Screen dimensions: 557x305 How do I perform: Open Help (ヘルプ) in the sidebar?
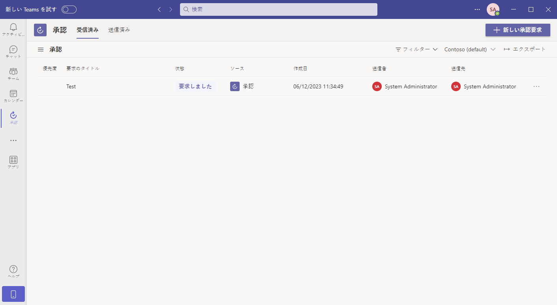(13, 271)
